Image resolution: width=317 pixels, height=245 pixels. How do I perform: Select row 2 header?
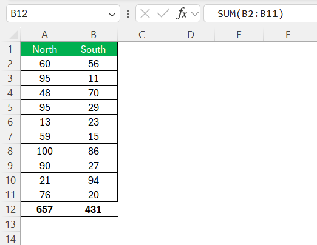pyautogui.click(x=10, y=64)
